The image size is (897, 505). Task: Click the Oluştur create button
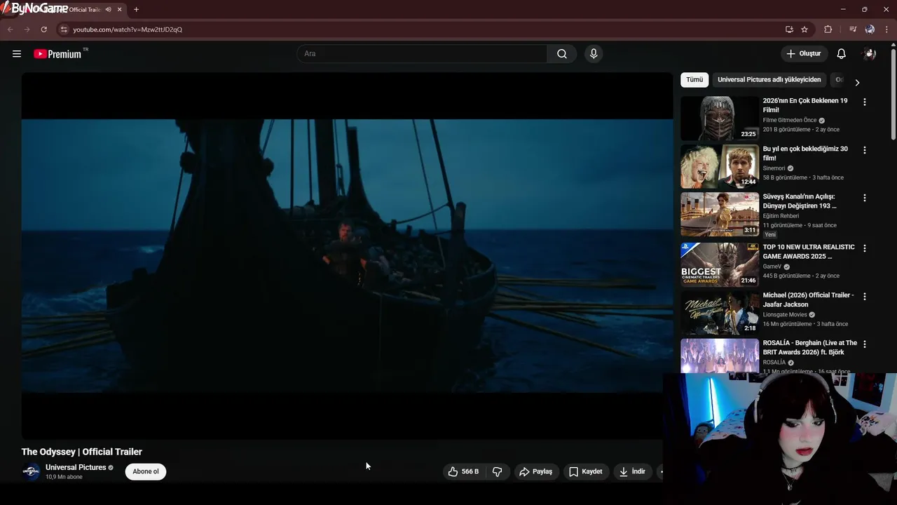(804, 54)
